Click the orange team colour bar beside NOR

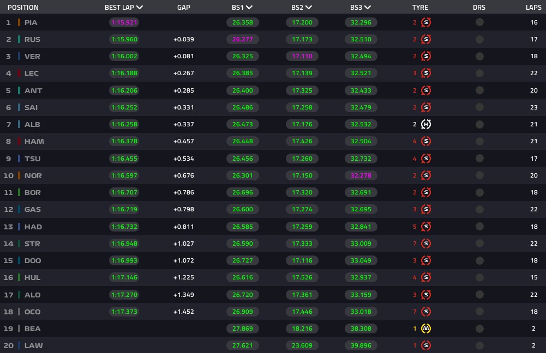(19, 175)
